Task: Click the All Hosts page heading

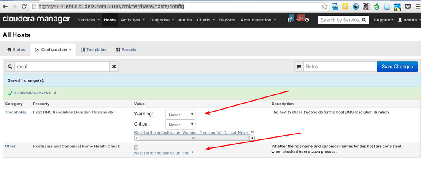Action: point(16,35)
